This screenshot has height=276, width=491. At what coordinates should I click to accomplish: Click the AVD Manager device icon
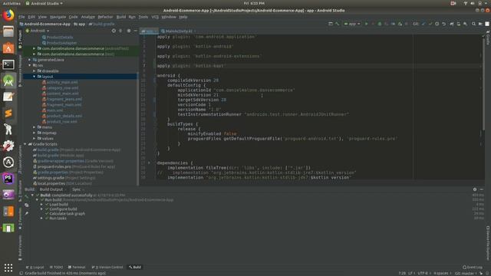459,24
